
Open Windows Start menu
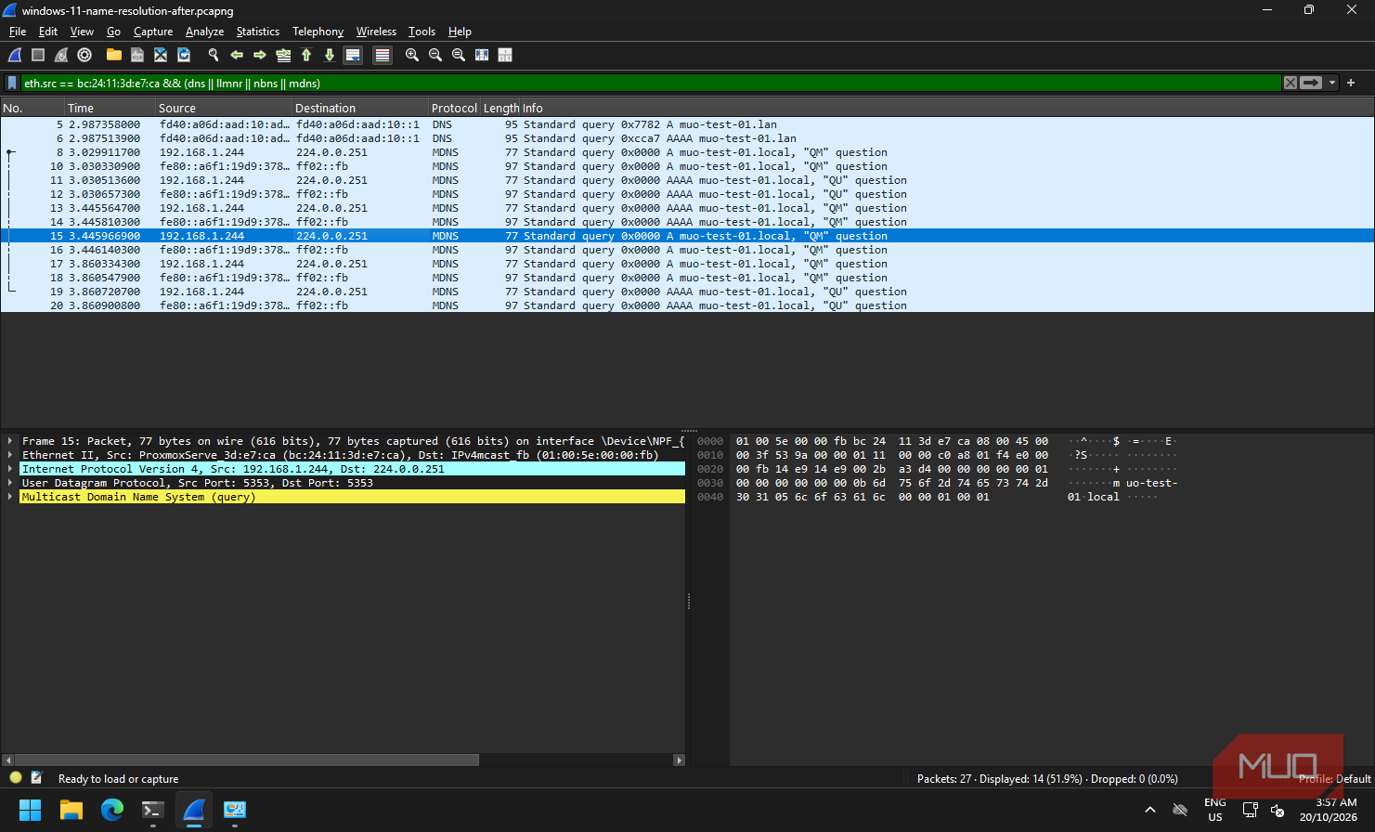point(31,810)
